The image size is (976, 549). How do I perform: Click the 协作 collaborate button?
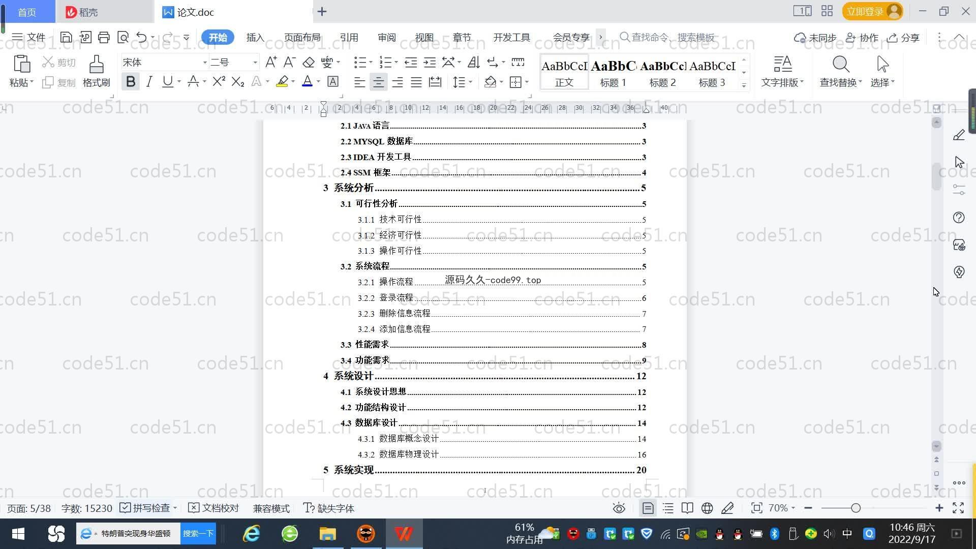pos(862,38)
